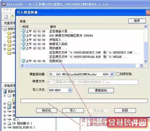Click the 写入 button

pyautogui.click(x=73, y=110)
